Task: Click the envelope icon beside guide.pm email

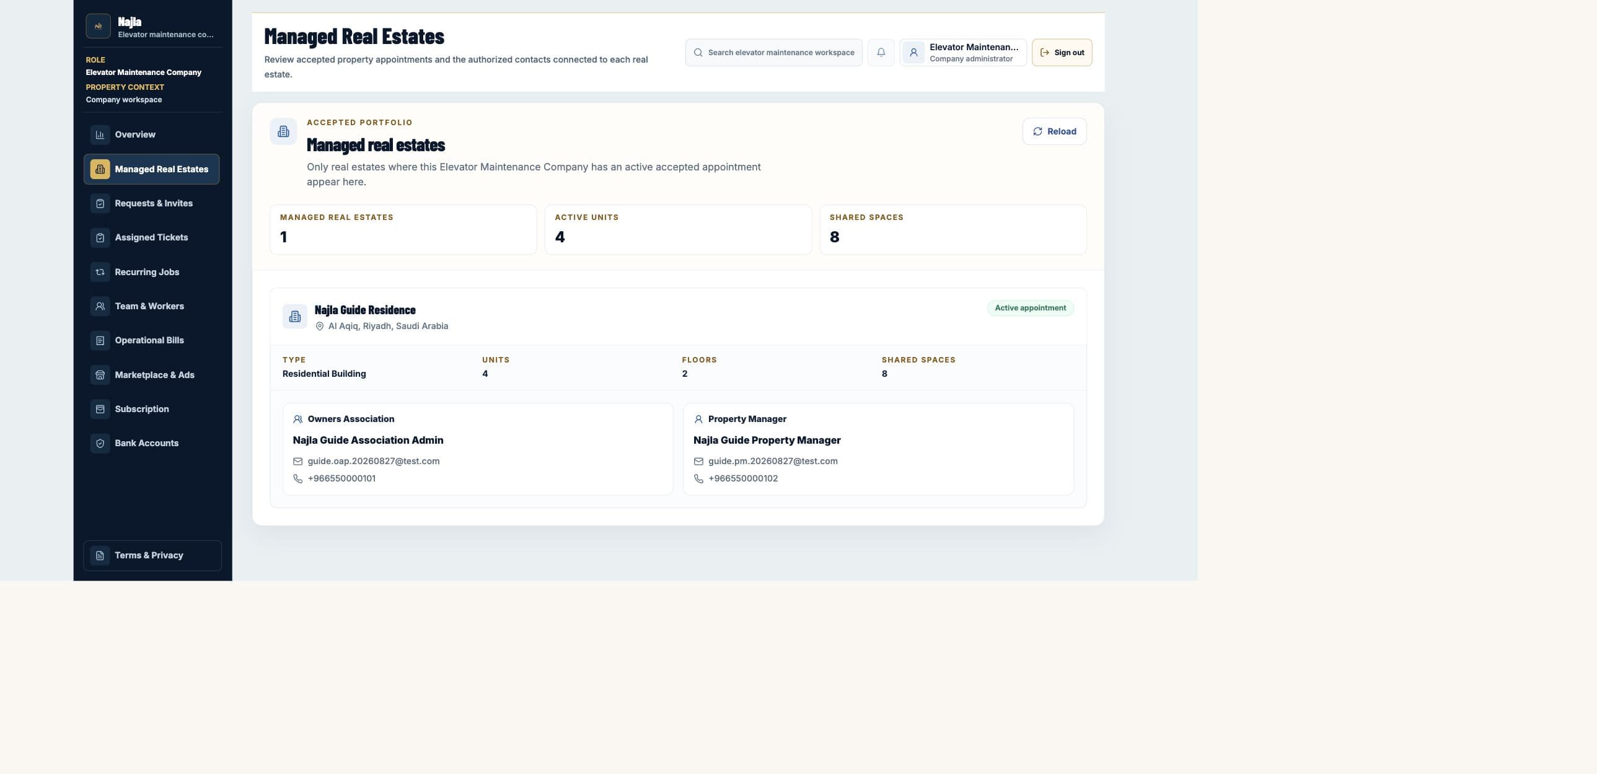Action: (x=698, y=461)
